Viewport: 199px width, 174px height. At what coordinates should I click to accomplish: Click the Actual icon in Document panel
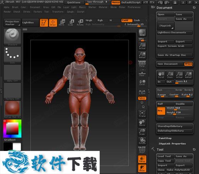click(x=179, y=75)
